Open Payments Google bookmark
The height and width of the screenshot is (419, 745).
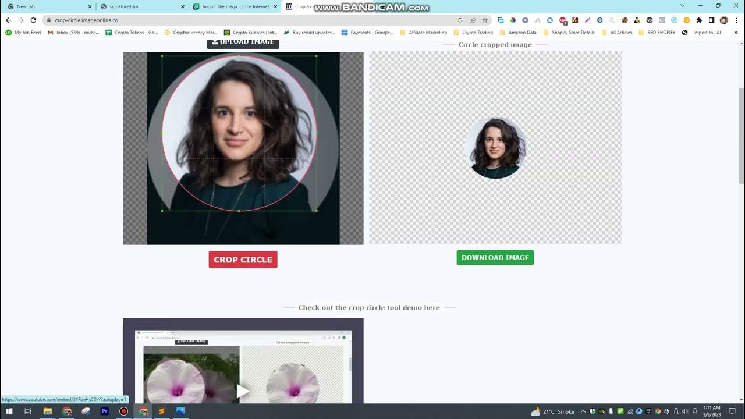pyautogui.click(x=368, y=33)
